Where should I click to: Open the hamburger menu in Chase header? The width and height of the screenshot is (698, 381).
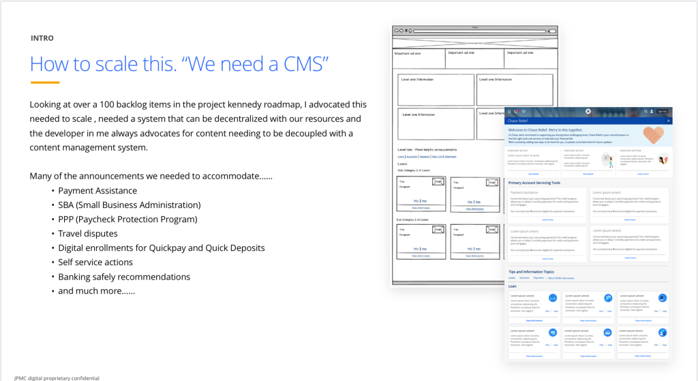(x=509, y=111)
